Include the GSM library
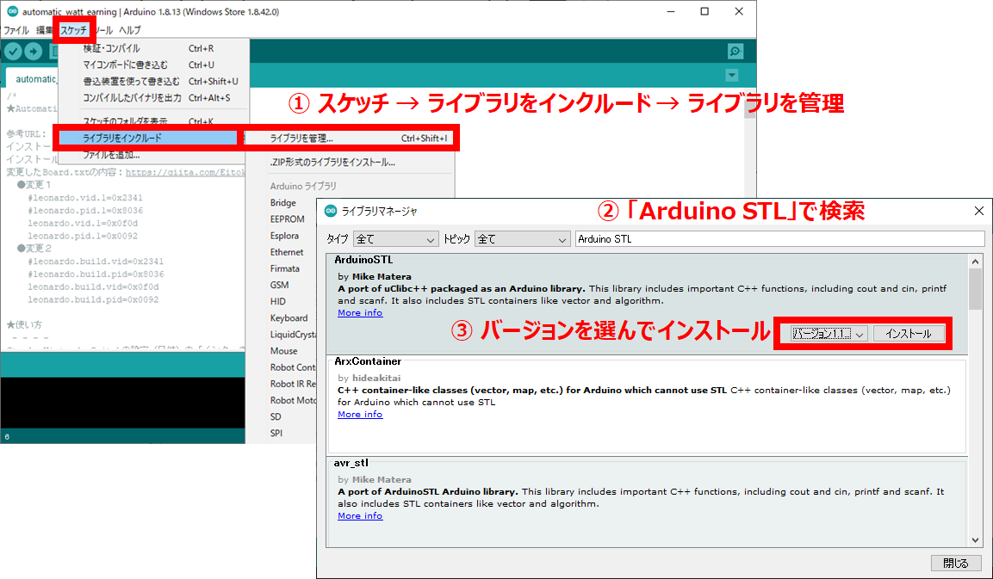This screenshot has height=579, width=993. pyautogui.click(x=279, y=285)
